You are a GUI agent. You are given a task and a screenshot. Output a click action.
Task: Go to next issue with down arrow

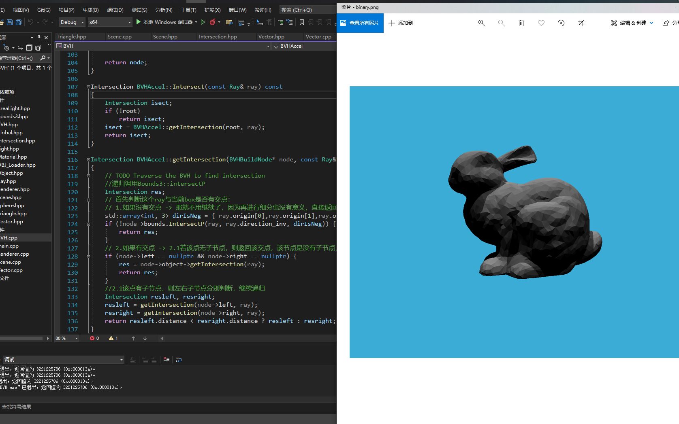click(x=145, y=338)
